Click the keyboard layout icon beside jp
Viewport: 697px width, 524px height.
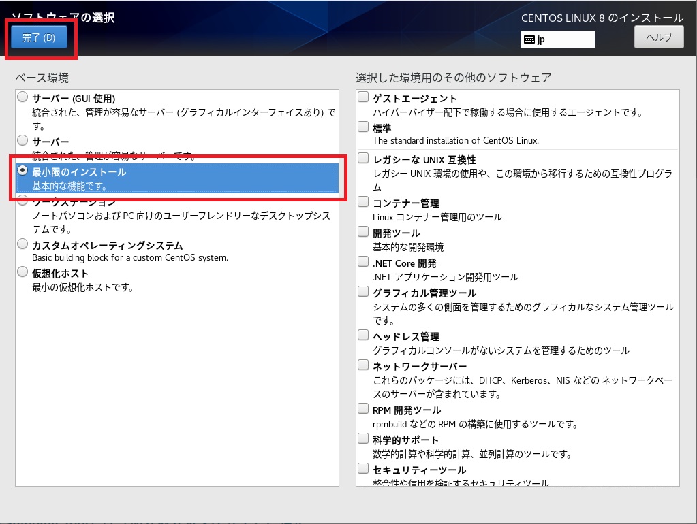point(529,39)
